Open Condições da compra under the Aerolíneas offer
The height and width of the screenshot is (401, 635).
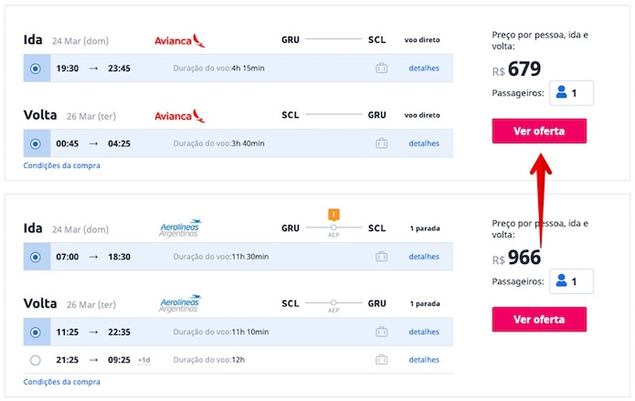point(62,382)
